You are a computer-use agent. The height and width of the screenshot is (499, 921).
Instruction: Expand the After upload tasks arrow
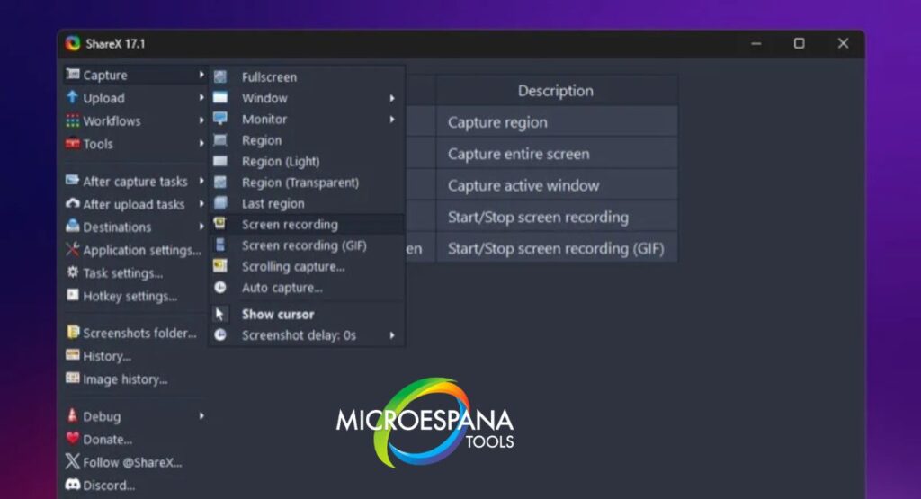tap(201, 204)
